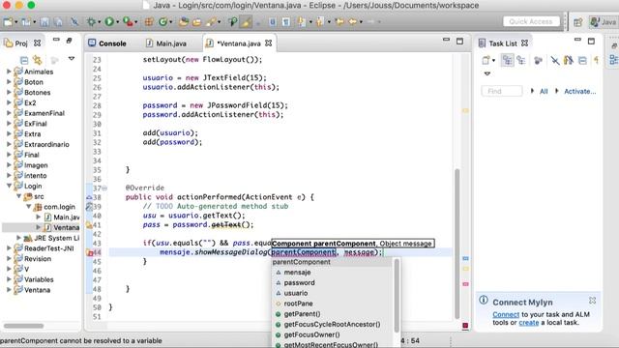Click New Task icon in Task List
The width and height of the screenshot is (619, 348).
486,60
